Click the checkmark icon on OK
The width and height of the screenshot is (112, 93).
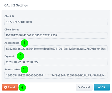click(99, 87)
